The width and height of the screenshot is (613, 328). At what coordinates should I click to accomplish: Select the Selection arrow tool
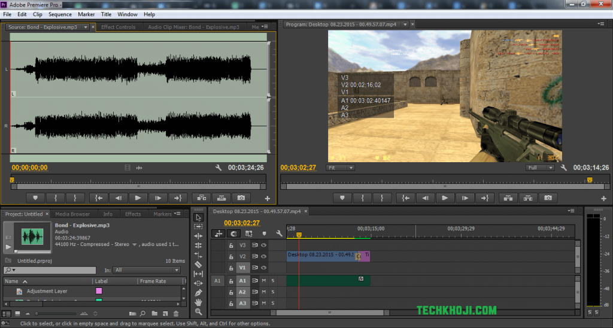(198, 217)
